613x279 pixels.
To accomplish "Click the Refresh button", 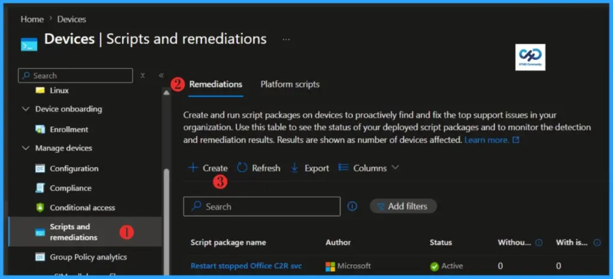I will coord(259,168).
